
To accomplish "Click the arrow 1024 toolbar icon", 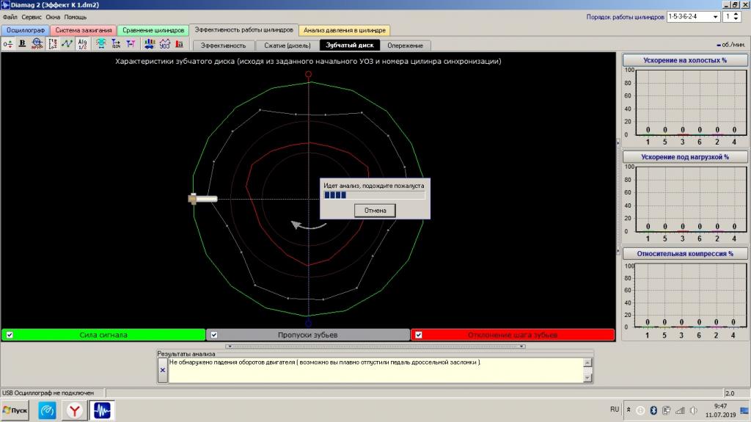I will coord(116,44).
